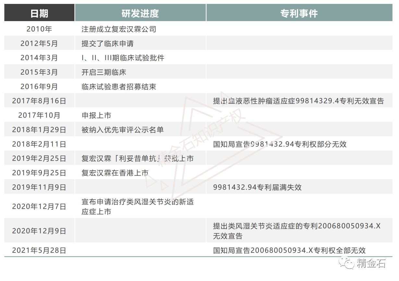The width and height of the screenshot is (399, 281).
Task: Click the 2010年 date cell
Action: [x=39, y=29]
